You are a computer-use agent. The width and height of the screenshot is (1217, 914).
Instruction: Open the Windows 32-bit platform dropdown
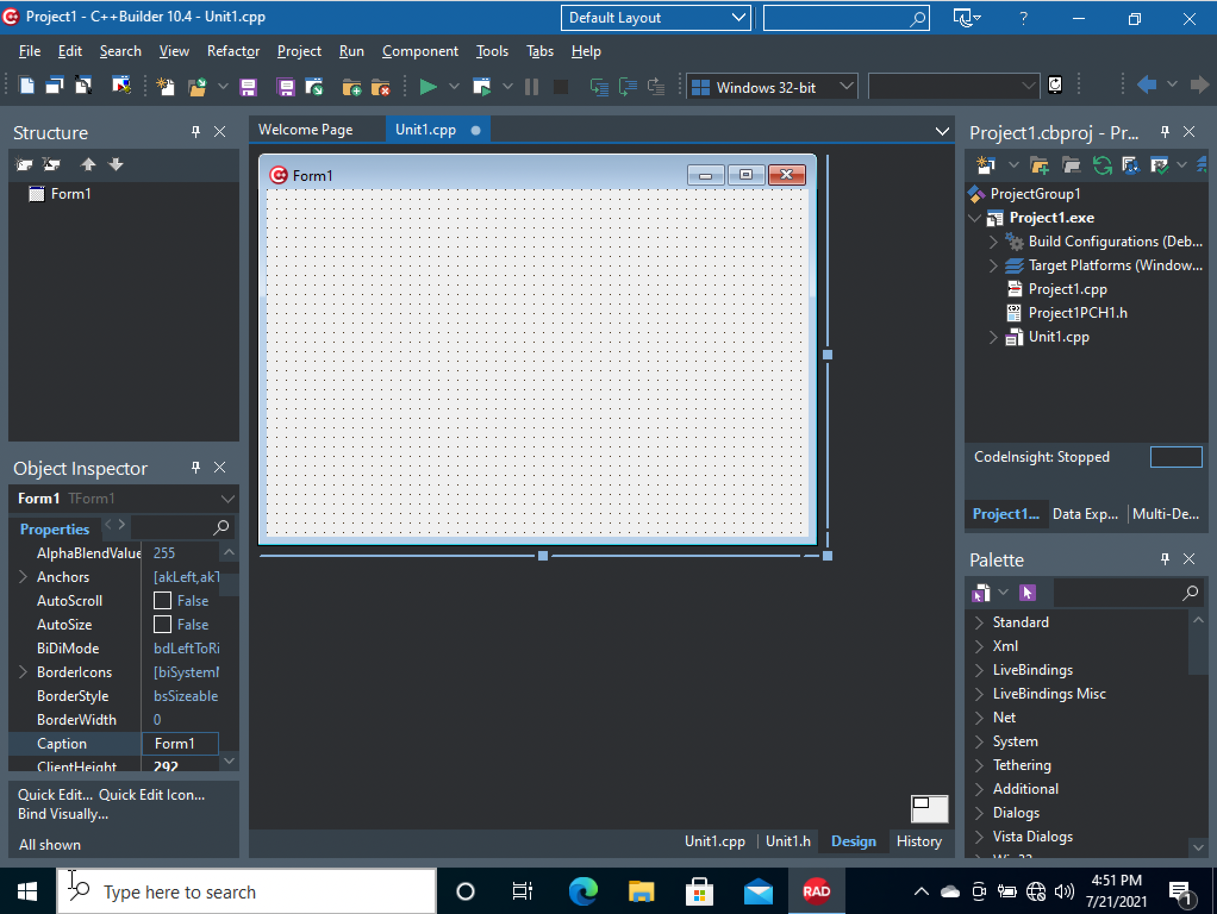click(x=772, y=87)
